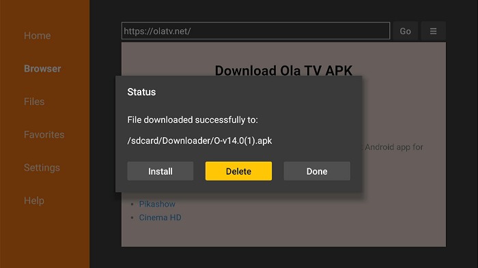478x268 pixels.
Task: Click the 'Android app for' page text
Action: click(x=394, y=147)
